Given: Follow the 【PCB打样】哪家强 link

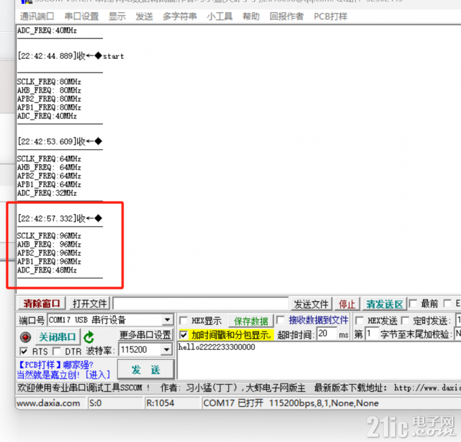Looking at the screenshot, I should coord(56,365).
